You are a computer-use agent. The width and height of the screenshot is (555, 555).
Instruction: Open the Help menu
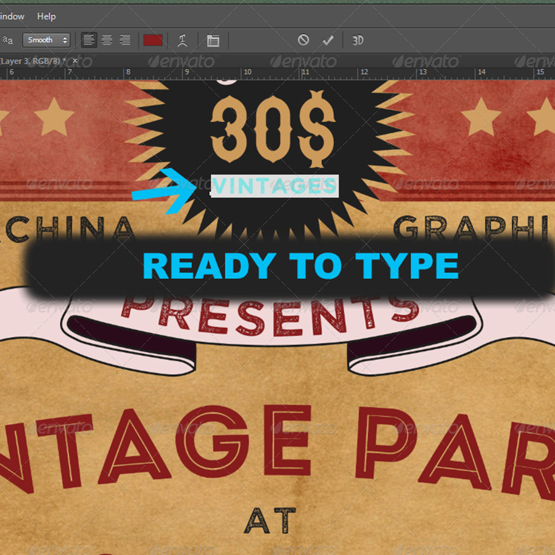click(x=46, y=17)
